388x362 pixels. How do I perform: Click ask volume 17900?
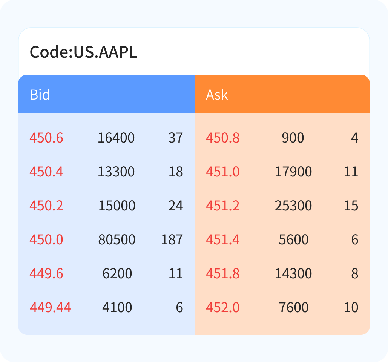tap(293, 172)
